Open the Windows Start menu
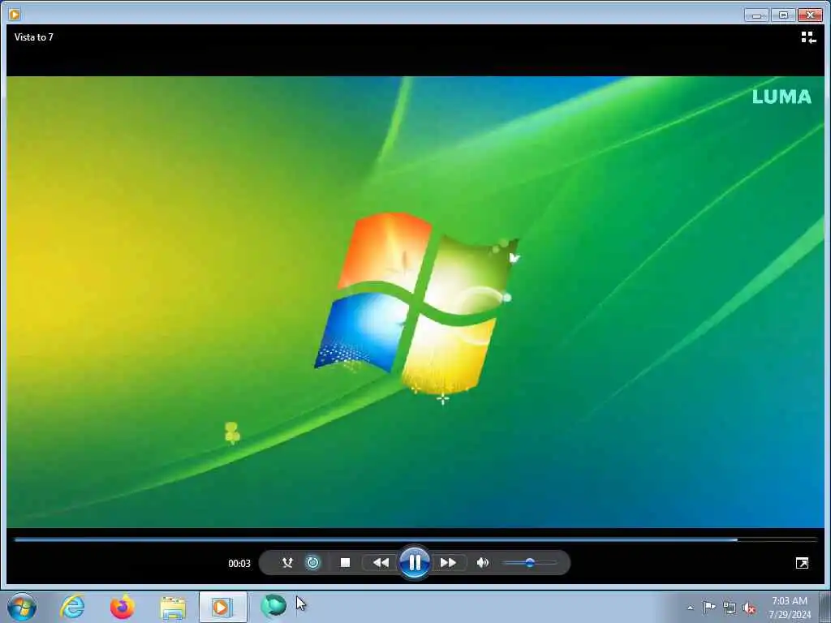 coord(22,607)
